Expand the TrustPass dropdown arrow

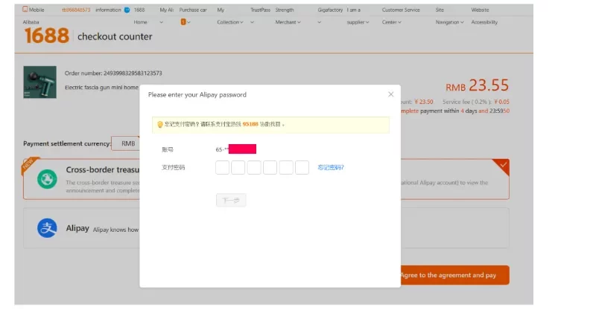point(252,22)
